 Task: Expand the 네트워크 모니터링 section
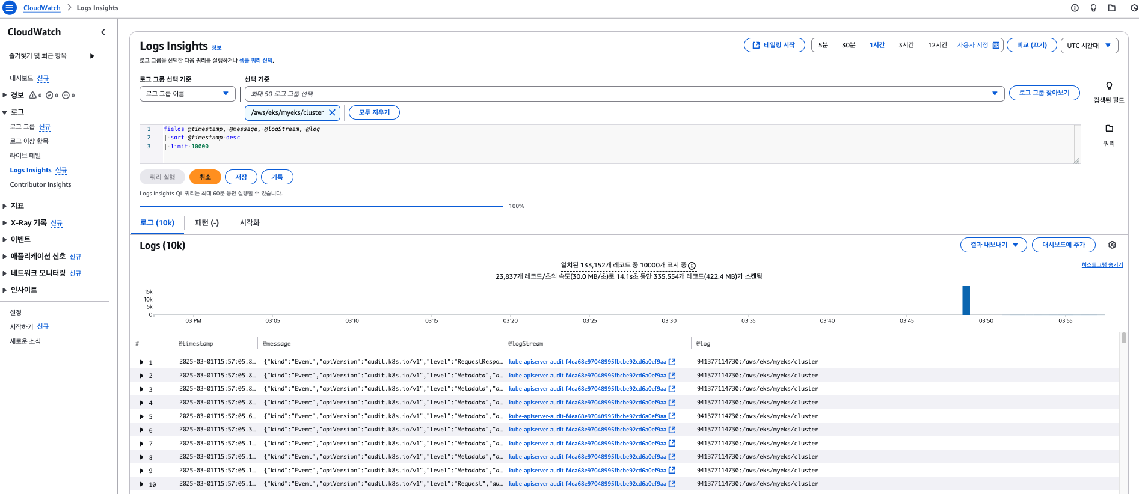pos(5,273)
